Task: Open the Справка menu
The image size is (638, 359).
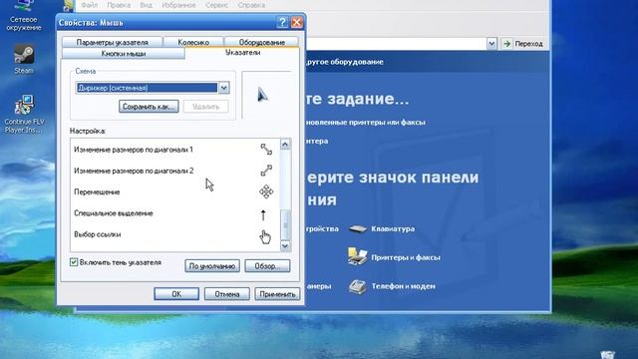Action: click(251, 5)
